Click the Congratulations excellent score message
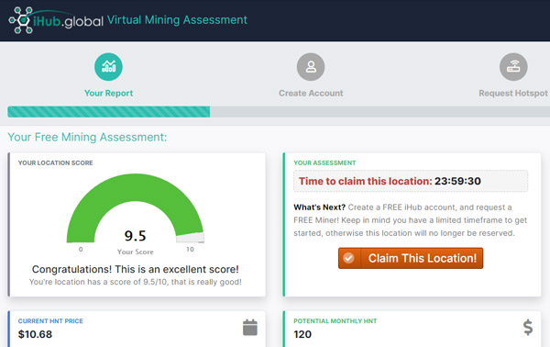 pos(136,269)
